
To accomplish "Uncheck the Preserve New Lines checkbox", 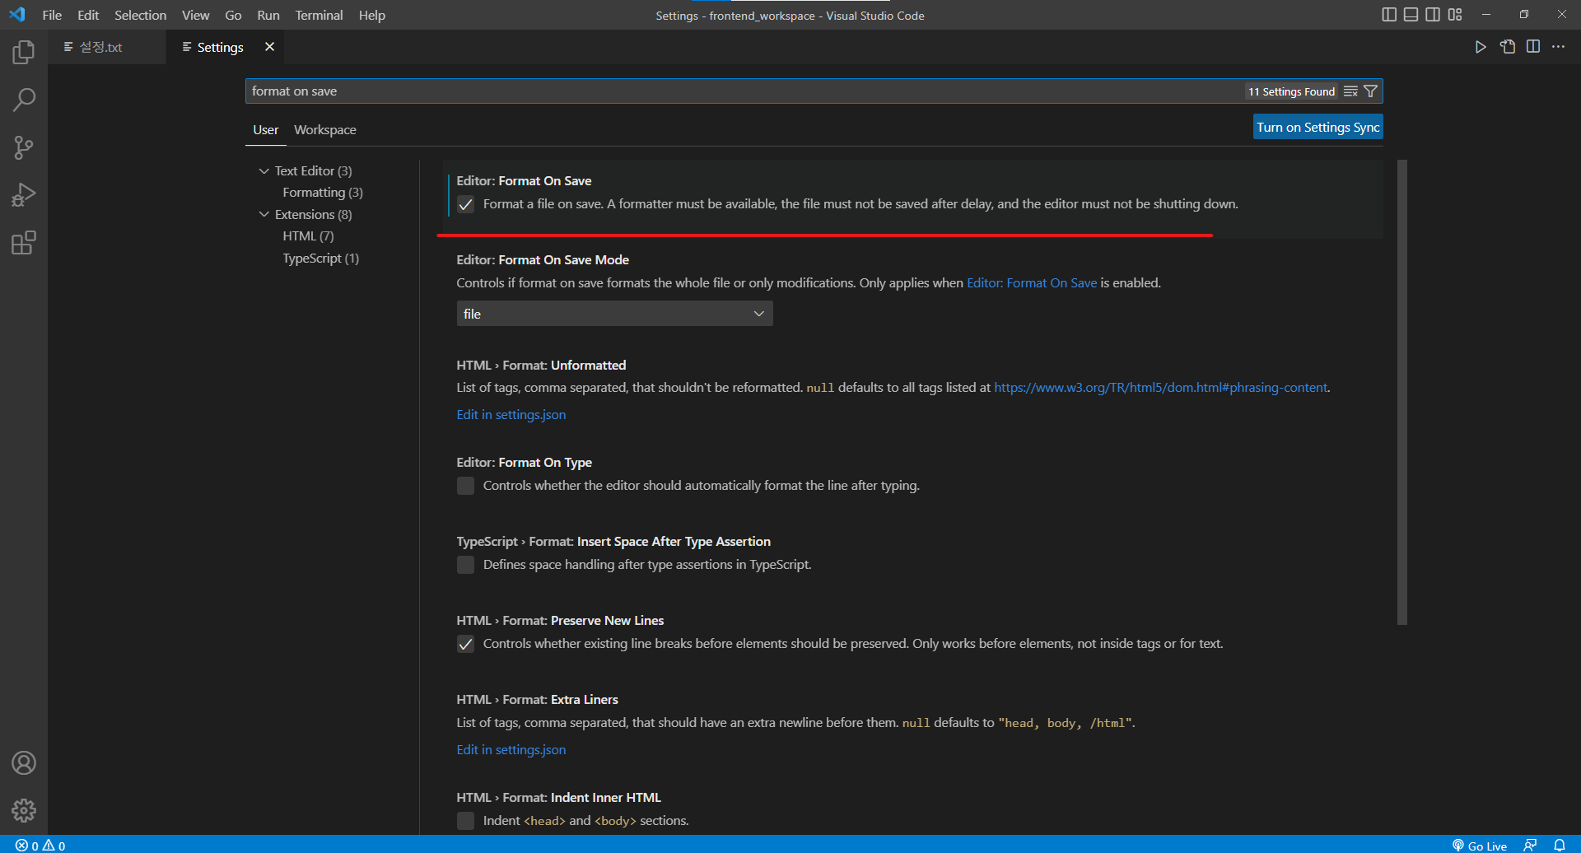I will click(x=466, y=644).
